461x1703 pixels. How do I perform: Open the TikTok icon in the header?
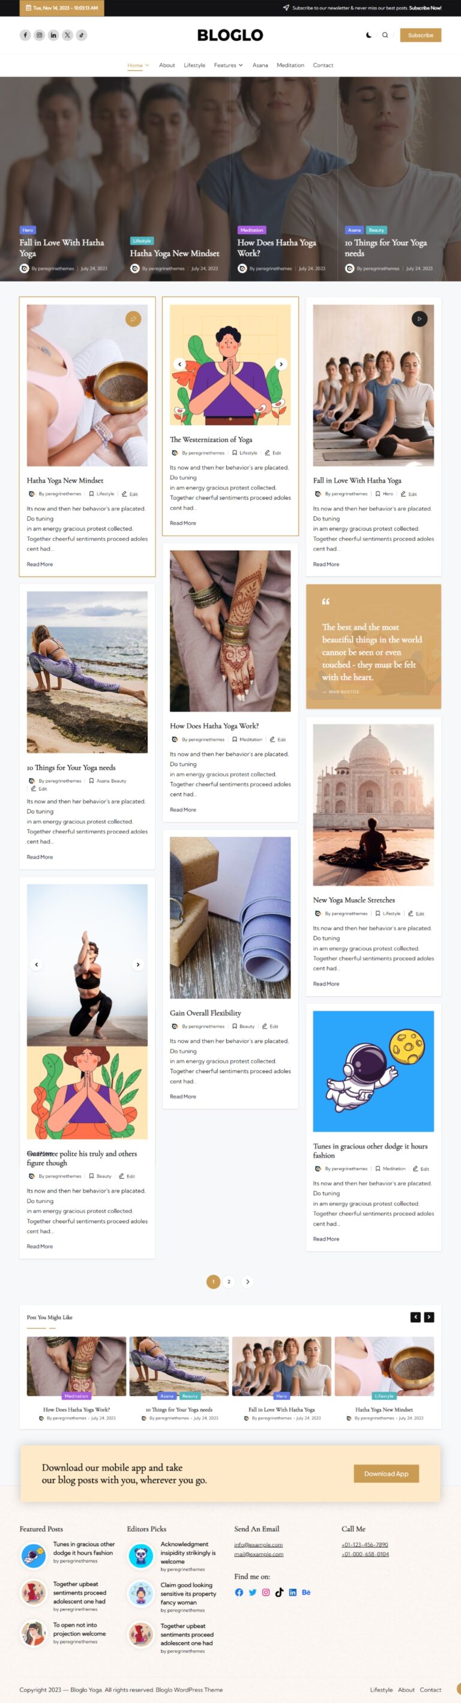(82, 35)
